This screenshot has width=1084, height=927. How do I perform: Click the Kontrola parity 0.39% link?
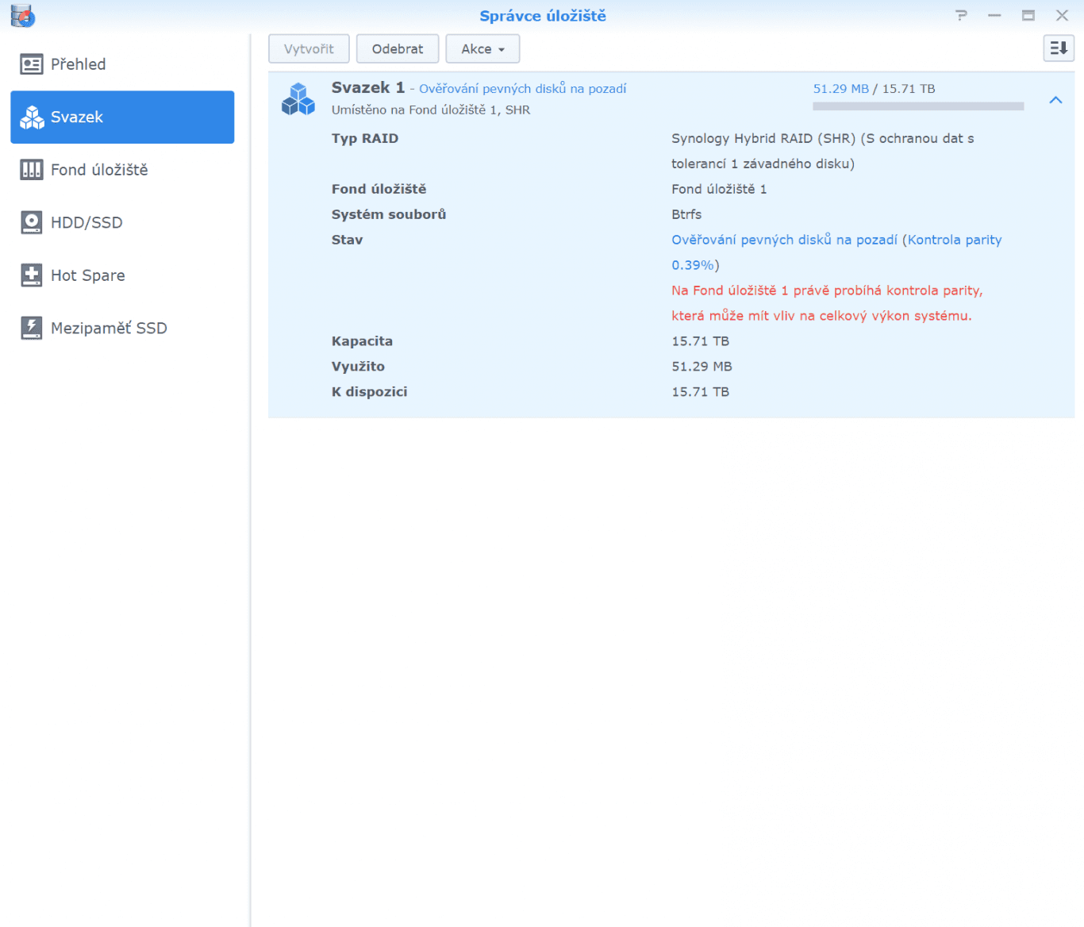click(836, 252)
